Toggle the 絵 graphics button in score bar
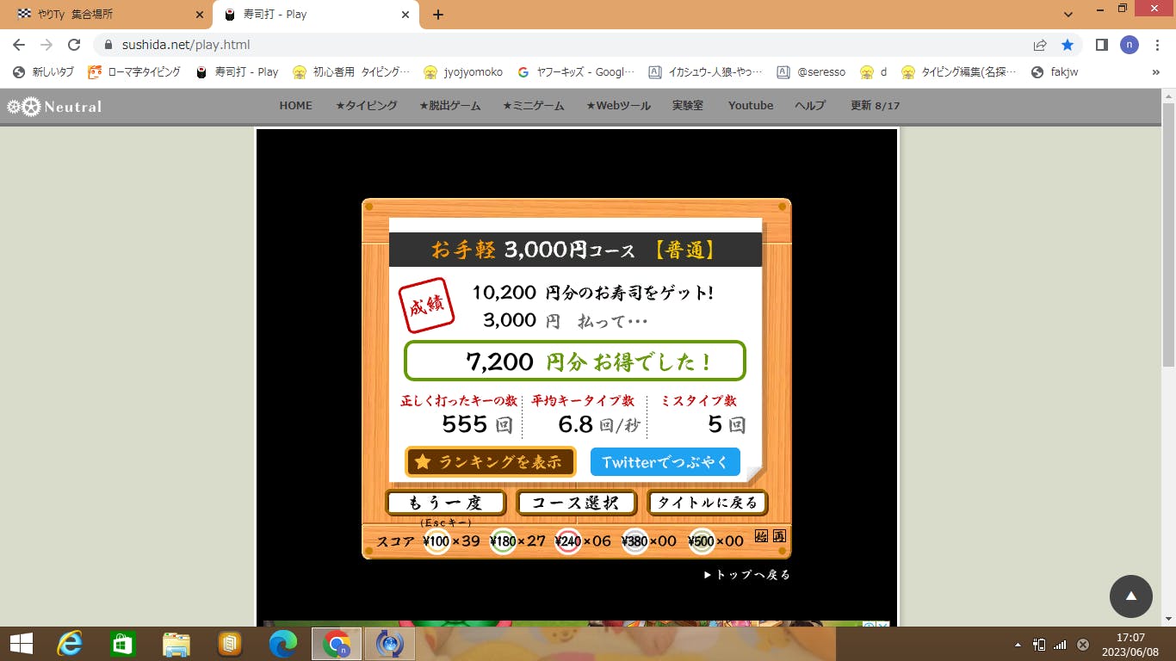The height and width of the screenshot is (661, 1176). click(x=761, y=536)
